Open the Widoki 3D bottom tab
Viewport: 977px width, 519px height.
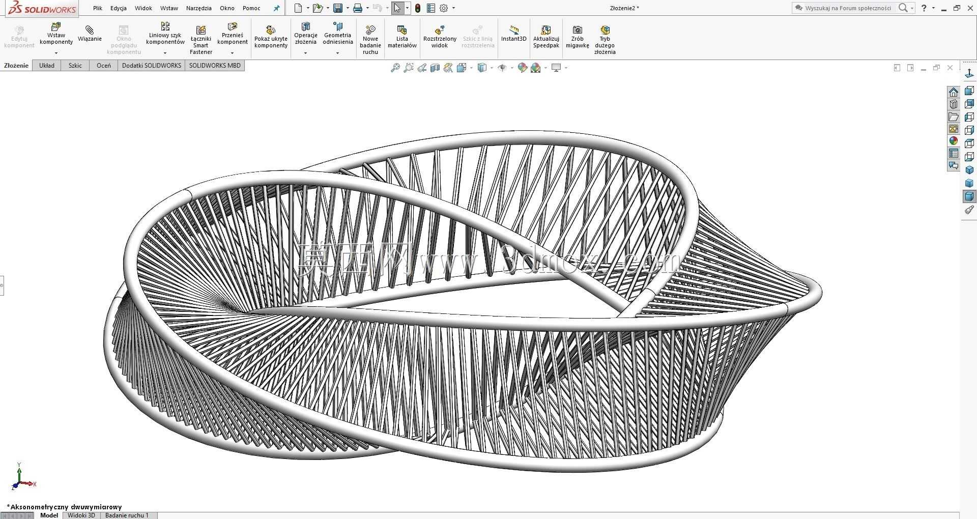[81, 515]
